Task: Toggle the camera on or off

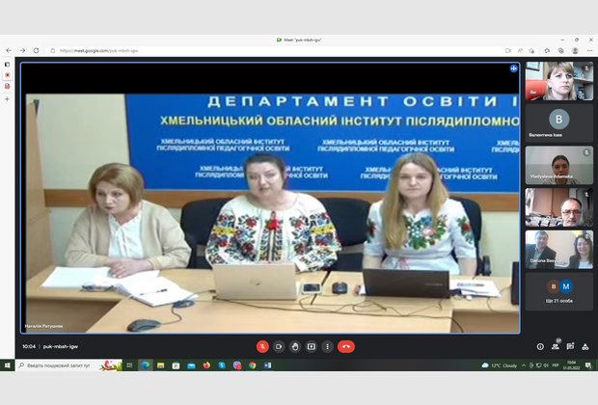Action: [279, 346]
